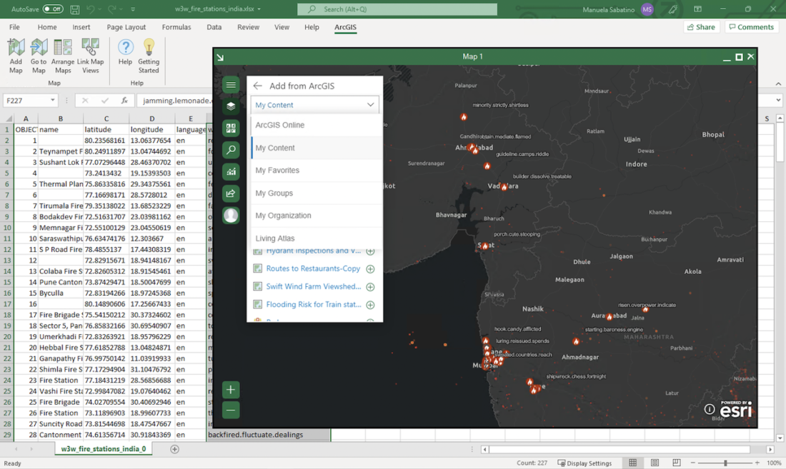Select My Favorites in the source list
The image size is (786, 469).
[317, 170]
